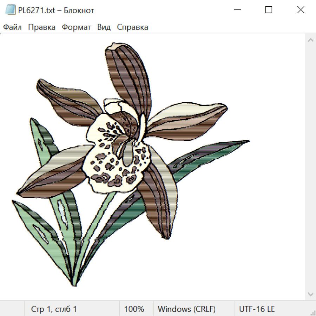Click the 100% zoom status indicator
Viewport: 316px width, 316px height.
click(x=134, y=309)
